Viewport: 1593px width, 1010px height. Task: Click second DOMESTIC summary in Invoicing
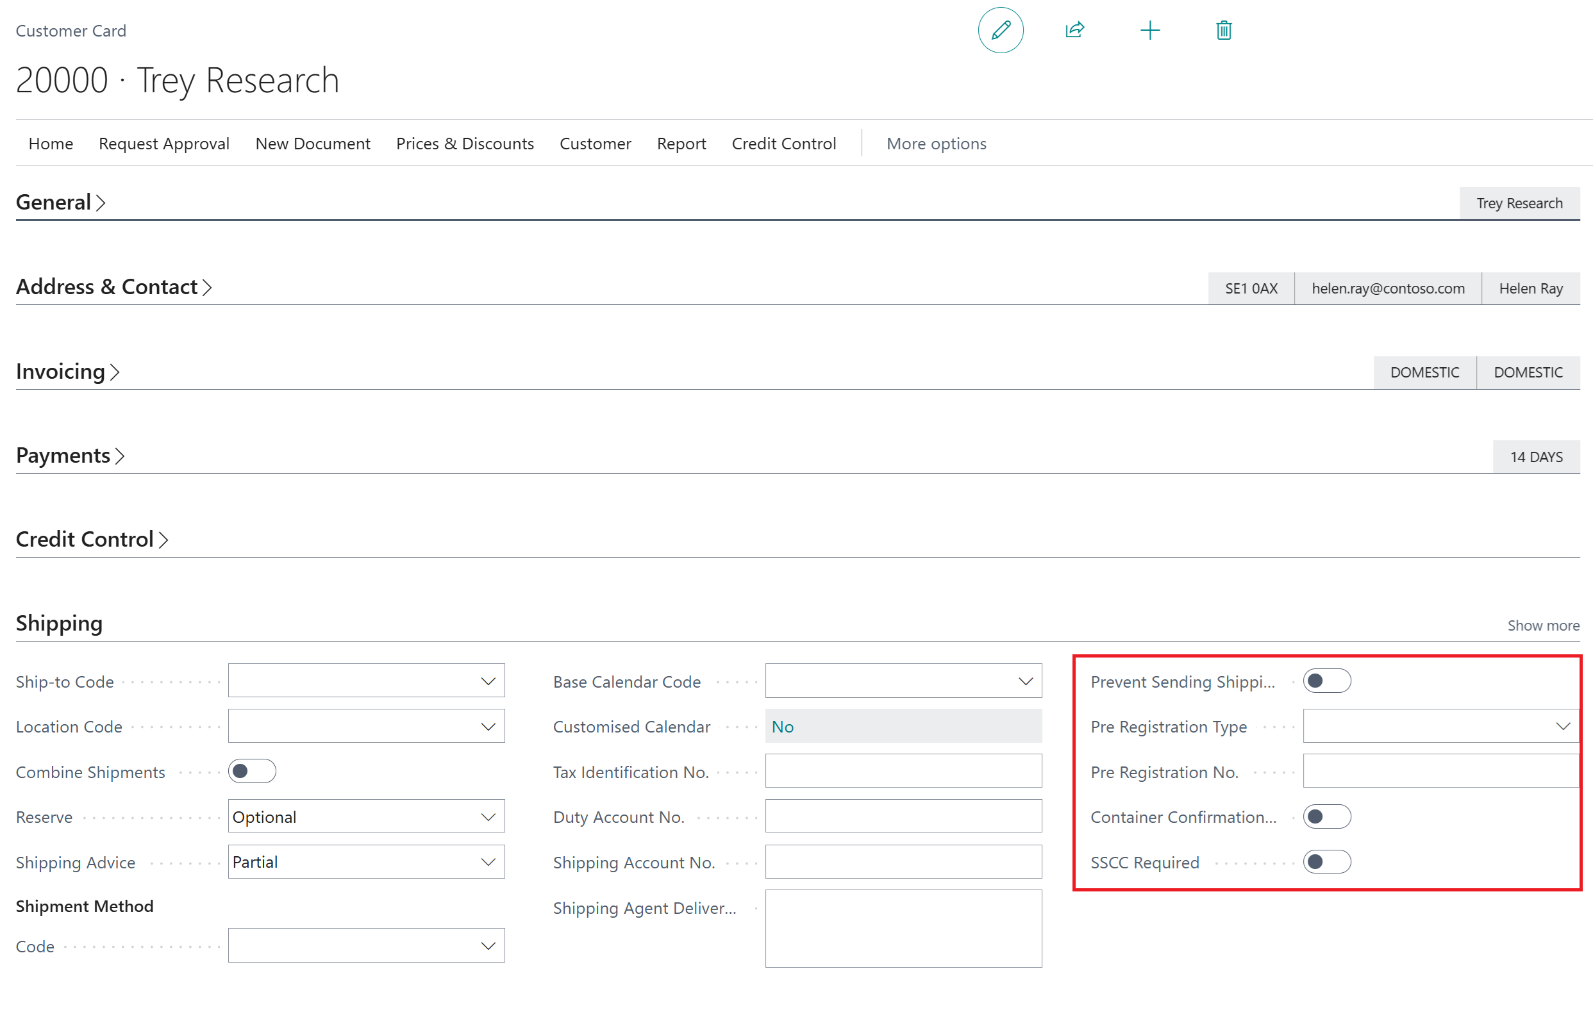1528,372
